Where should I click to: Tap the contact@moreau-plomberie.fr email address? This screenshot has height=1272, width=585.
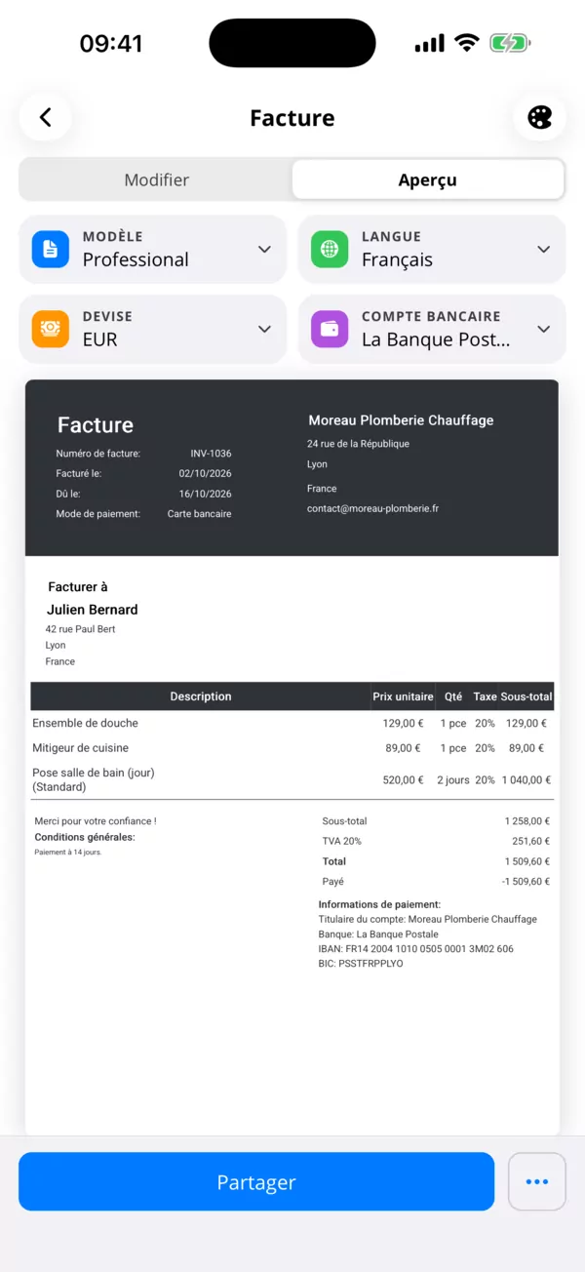[x=372, y=508]
